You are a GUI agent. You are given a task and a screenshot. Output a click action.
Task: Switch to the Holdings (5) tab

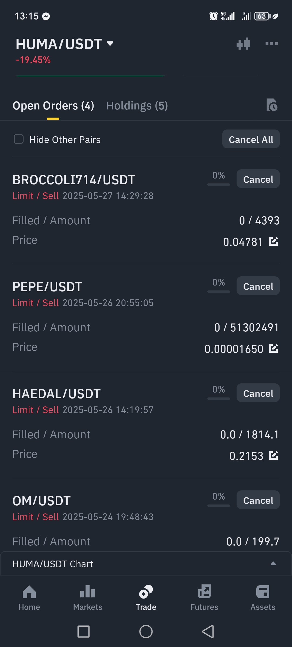pos(137,106)
